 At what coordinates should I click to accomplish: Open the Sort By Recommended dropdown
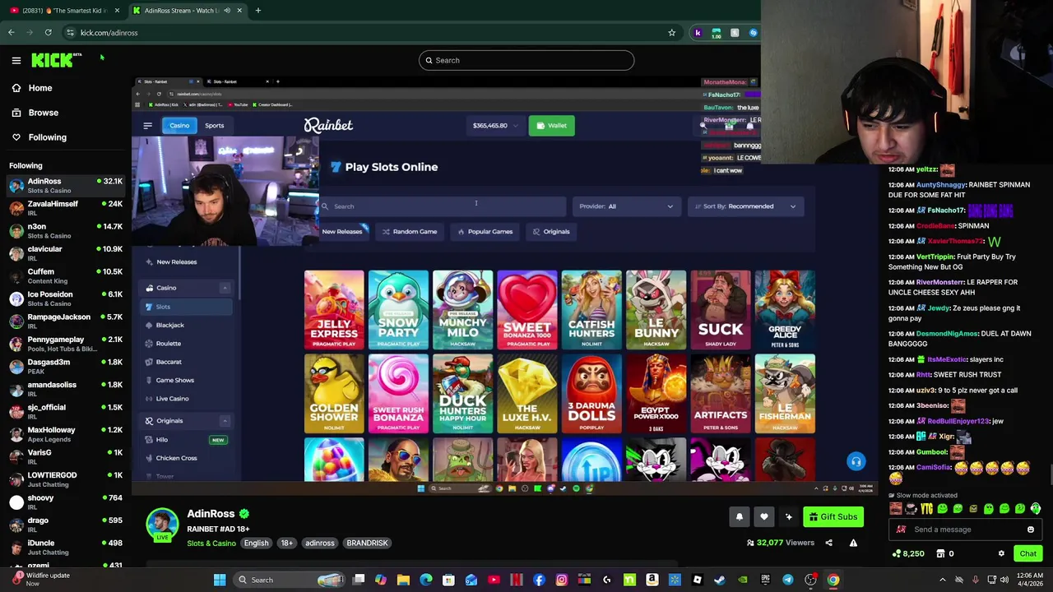(x=746, y=206)
